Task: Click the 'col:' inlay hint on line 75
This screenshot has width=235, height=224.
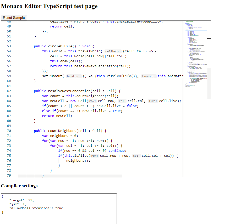Action: 136,156
